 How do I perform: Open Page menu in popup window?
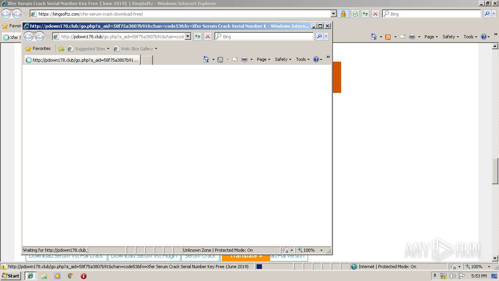264,59
